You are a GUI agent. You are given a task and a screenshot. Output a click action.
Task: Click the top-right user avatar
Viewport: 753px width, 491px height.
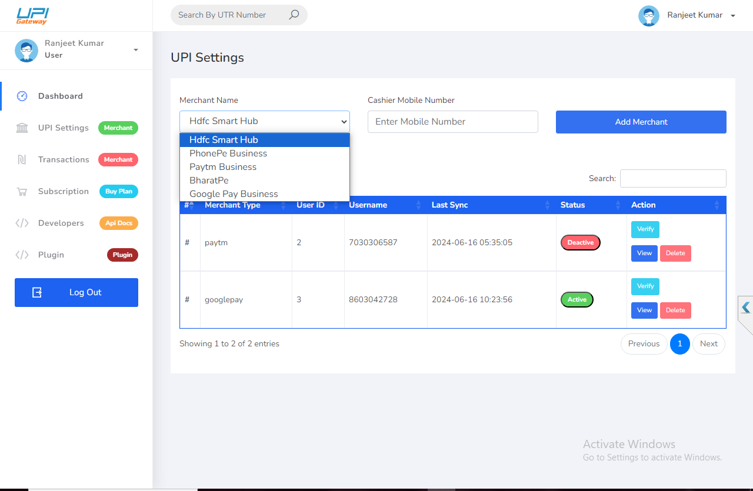[648, 16]
